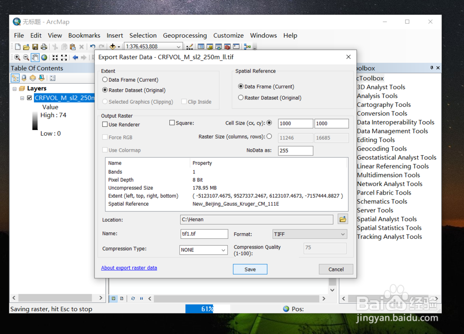
Task: Open the File menu
Action: pyautogui.click(x=19, y=36)
